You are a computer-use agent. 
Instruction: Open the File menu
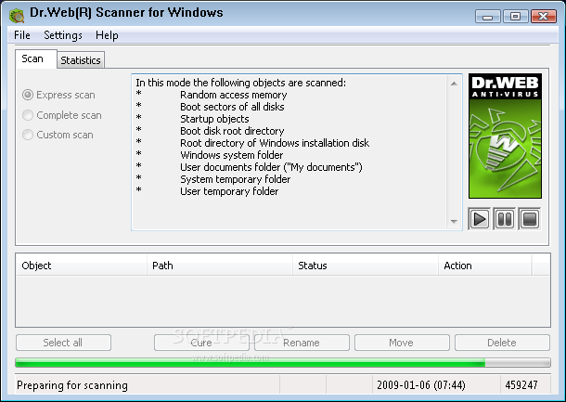(x=22, y=35)
